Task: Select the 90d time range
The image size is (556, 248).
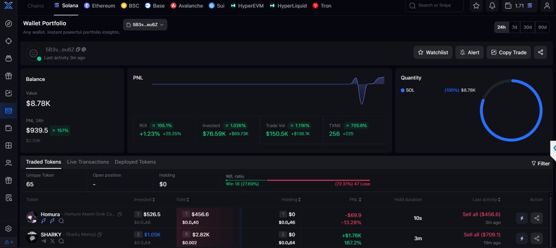Action: [543, 27]
